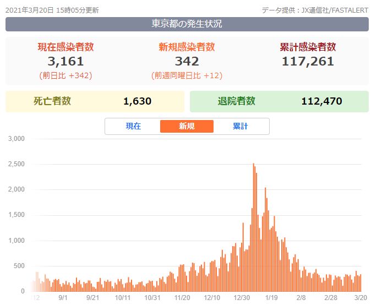This screenshot has height=305, width=377.
Task: Click the 11/20 date label on axis
Action: 182,298
